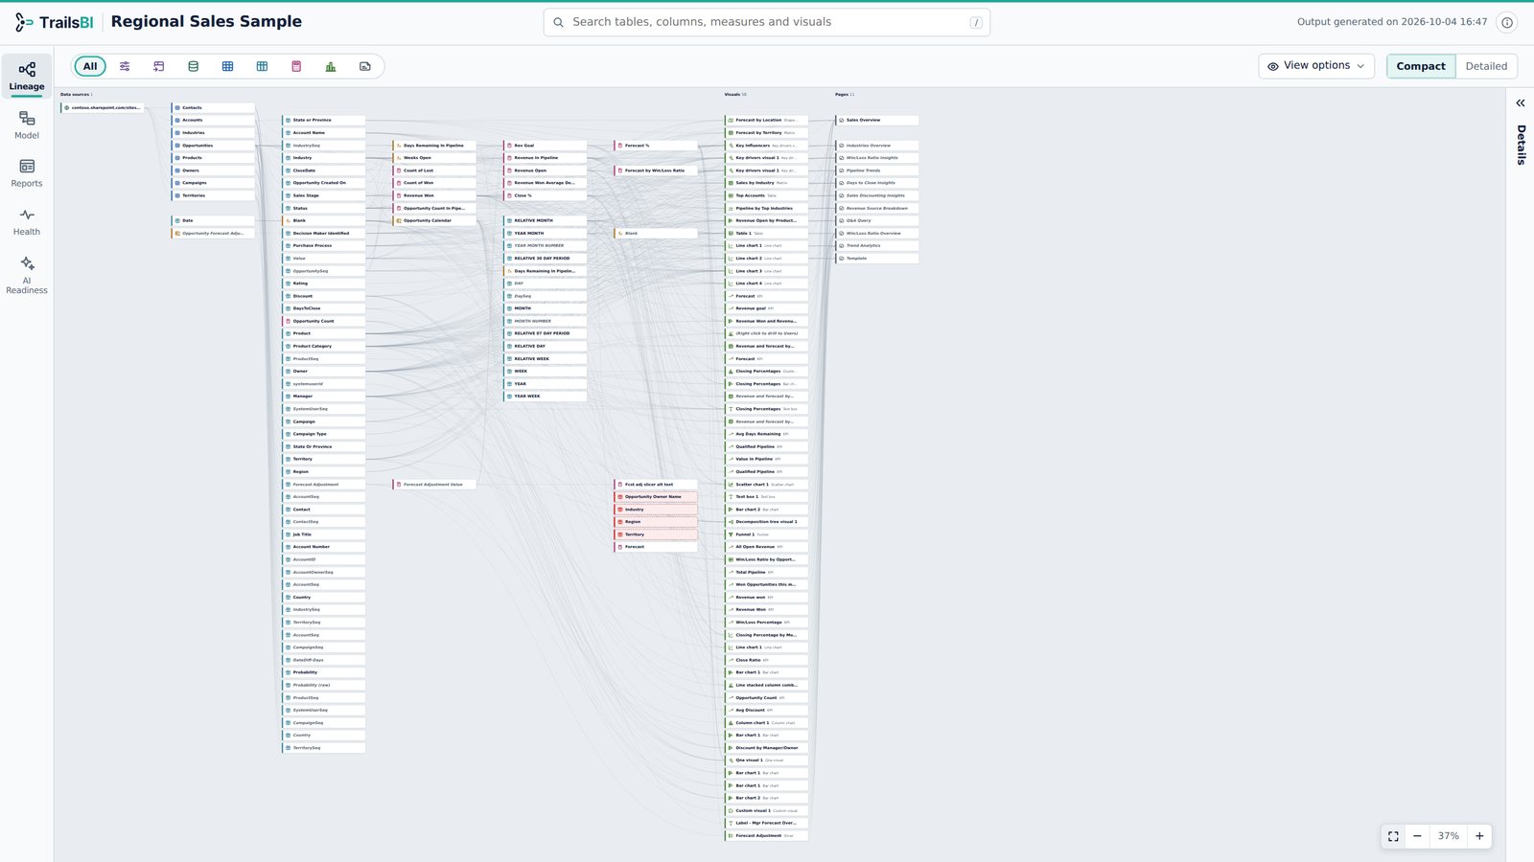Filter lineage by parameters sliders icon
Viewport: 1534px width, 862px height.
point(125,66)
